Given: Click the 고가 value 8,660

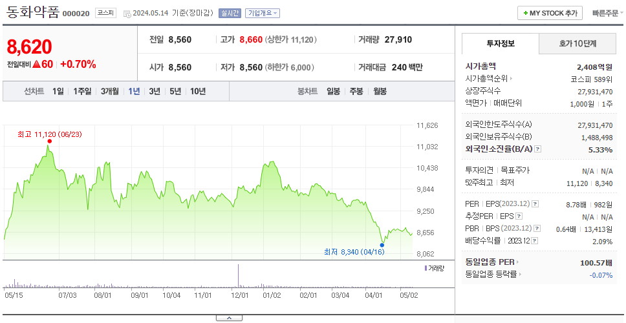Looking at the screenshot, I should [251, 39].
